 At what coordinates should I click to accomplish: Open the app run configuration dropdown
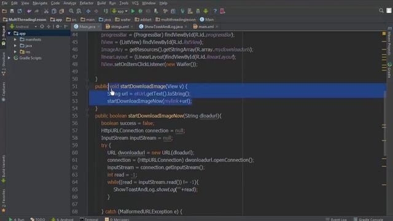tap(120, 11)
